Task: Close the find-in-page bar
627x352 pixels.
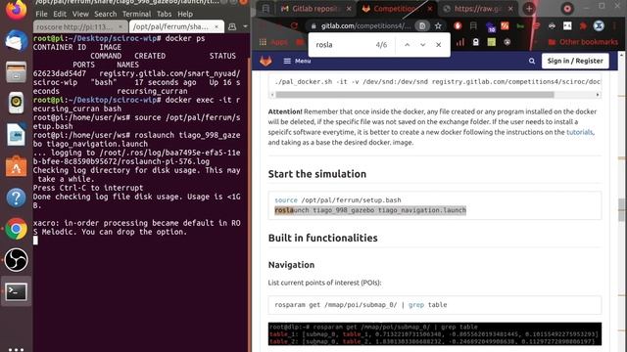Action: (x=438, y=45)
